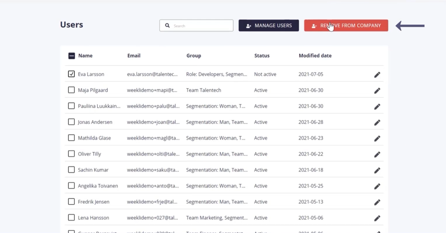Open edit pencil in Lena Hansson row
The width and height of the screenshot is (446, 233).
pyautogui.click(x=377, y=218)
